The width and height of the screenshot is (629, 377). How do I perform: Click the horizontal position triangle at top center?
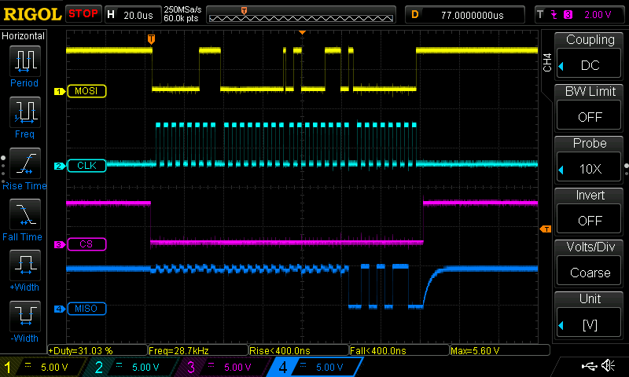tap(302, 32)
